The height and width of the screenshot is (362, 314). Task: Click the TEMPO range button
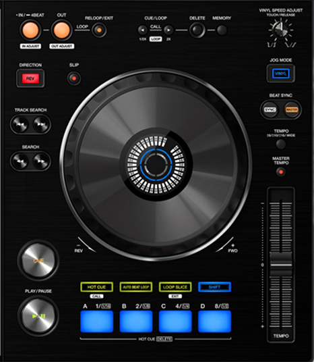pos(280,145)
